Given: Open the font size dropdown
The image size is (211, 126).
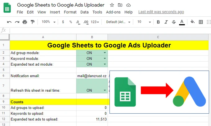Looking at the screenshot, I should click(144, 22).
